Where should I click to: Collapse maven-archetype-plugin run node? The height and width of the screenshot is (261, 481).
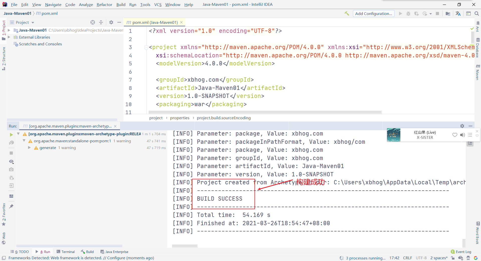[x=18, y=134]
